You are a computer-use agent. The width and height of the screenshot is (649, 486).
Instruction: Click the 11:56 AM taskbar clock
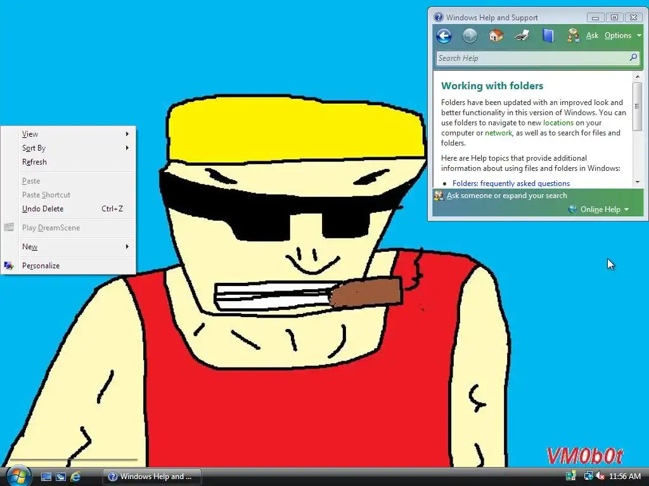(625, 477)
